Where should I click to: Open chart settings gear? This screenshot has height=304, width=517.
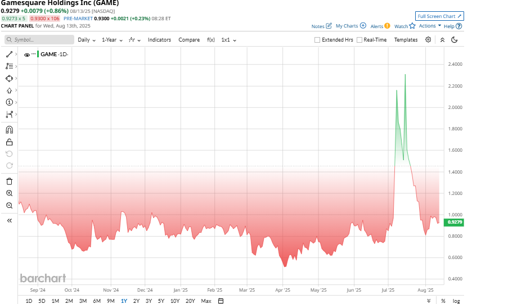[428, 39]
